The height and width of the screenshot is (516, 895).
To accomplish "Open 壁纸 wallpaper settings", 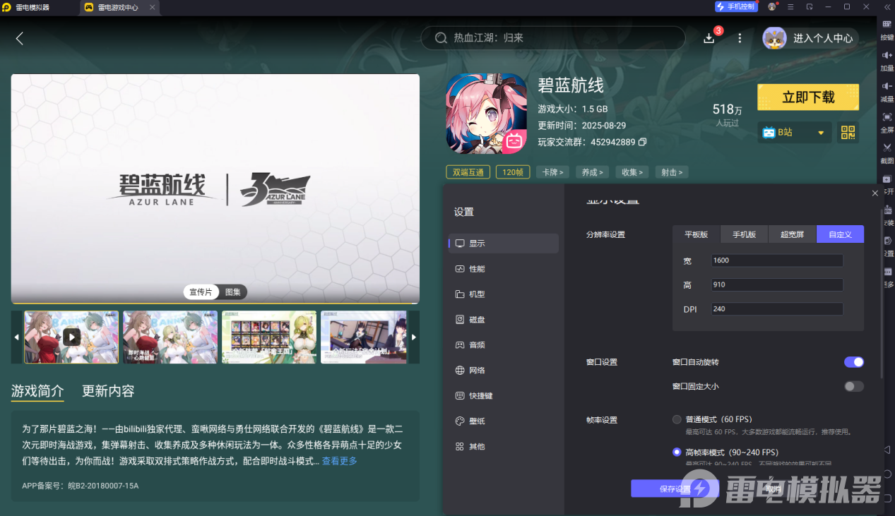I will click(504, 421).
